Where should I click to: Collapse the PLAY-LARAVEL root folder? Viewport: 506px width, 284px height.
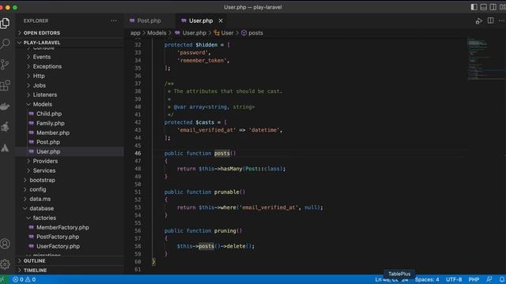70,43
